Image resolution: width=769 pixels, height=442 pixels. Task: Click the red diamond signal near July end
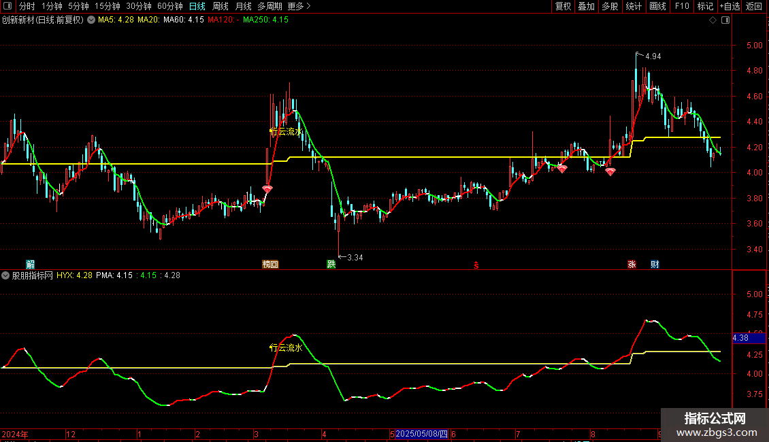click(562, 169)
